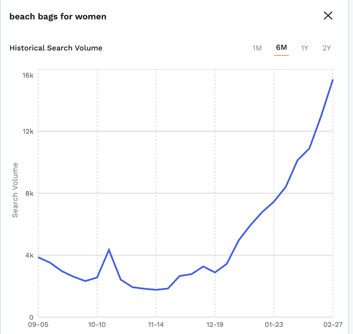
Task: Click the line's endpoint at 02-27
Action: click(332, 80)
